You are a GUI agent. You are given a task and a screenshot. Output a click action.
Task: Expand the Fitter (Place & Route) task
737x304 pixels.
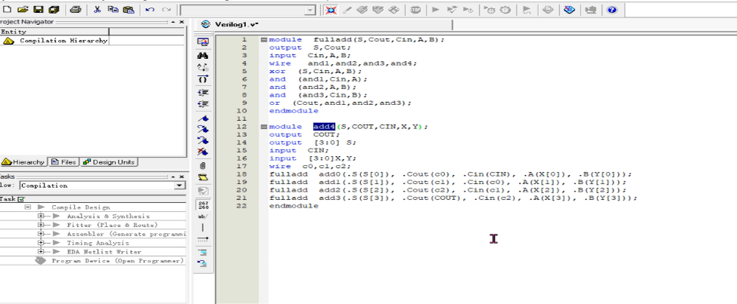41,225
